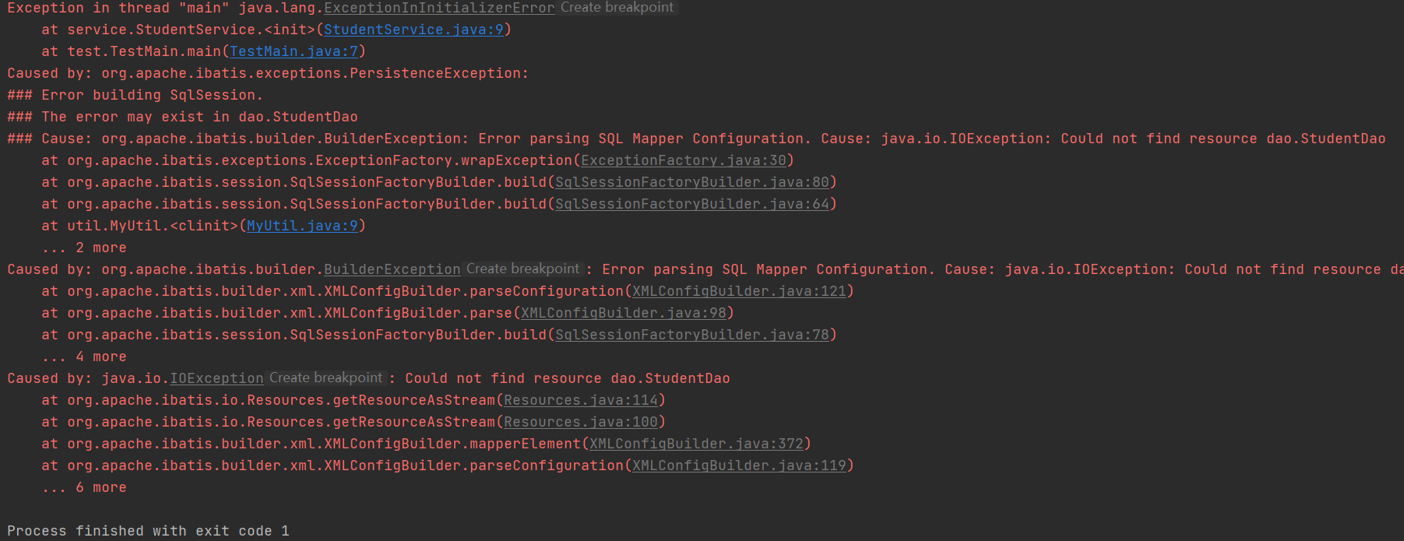The height and width of the screenshot is (541, 1404).
Task: Open the Resources.java:114 link
Action: (581, 400)
